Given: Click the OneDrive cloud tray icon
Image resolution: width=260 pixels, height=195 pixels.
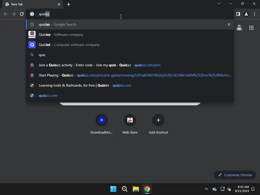Looking at the screenshot, I should click(214, 189).
